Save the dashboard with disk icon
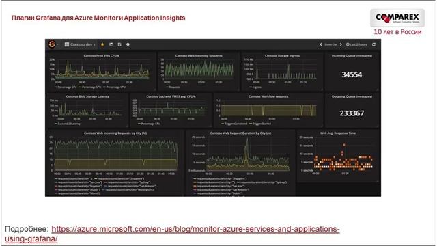 click(119, 44)
